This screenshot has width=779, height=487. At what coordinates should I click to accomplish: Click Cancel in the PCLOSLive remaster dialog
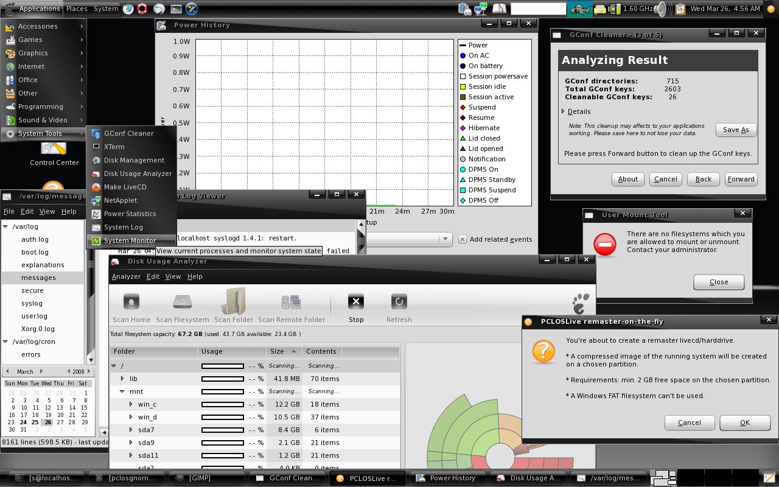[690, 422]
